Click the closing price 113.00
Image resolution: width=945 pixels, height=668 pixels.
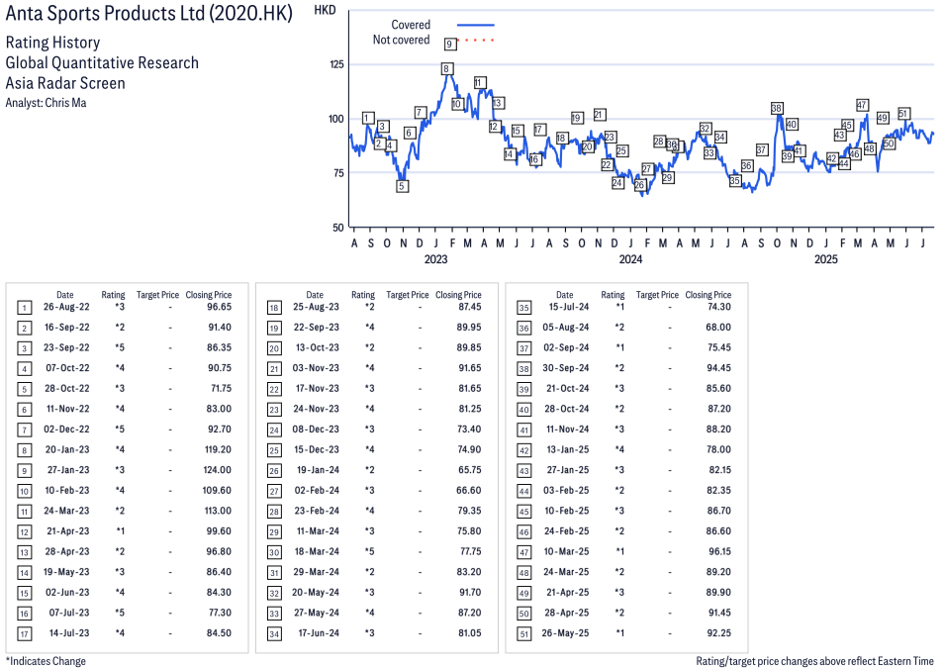coord(218,511)
